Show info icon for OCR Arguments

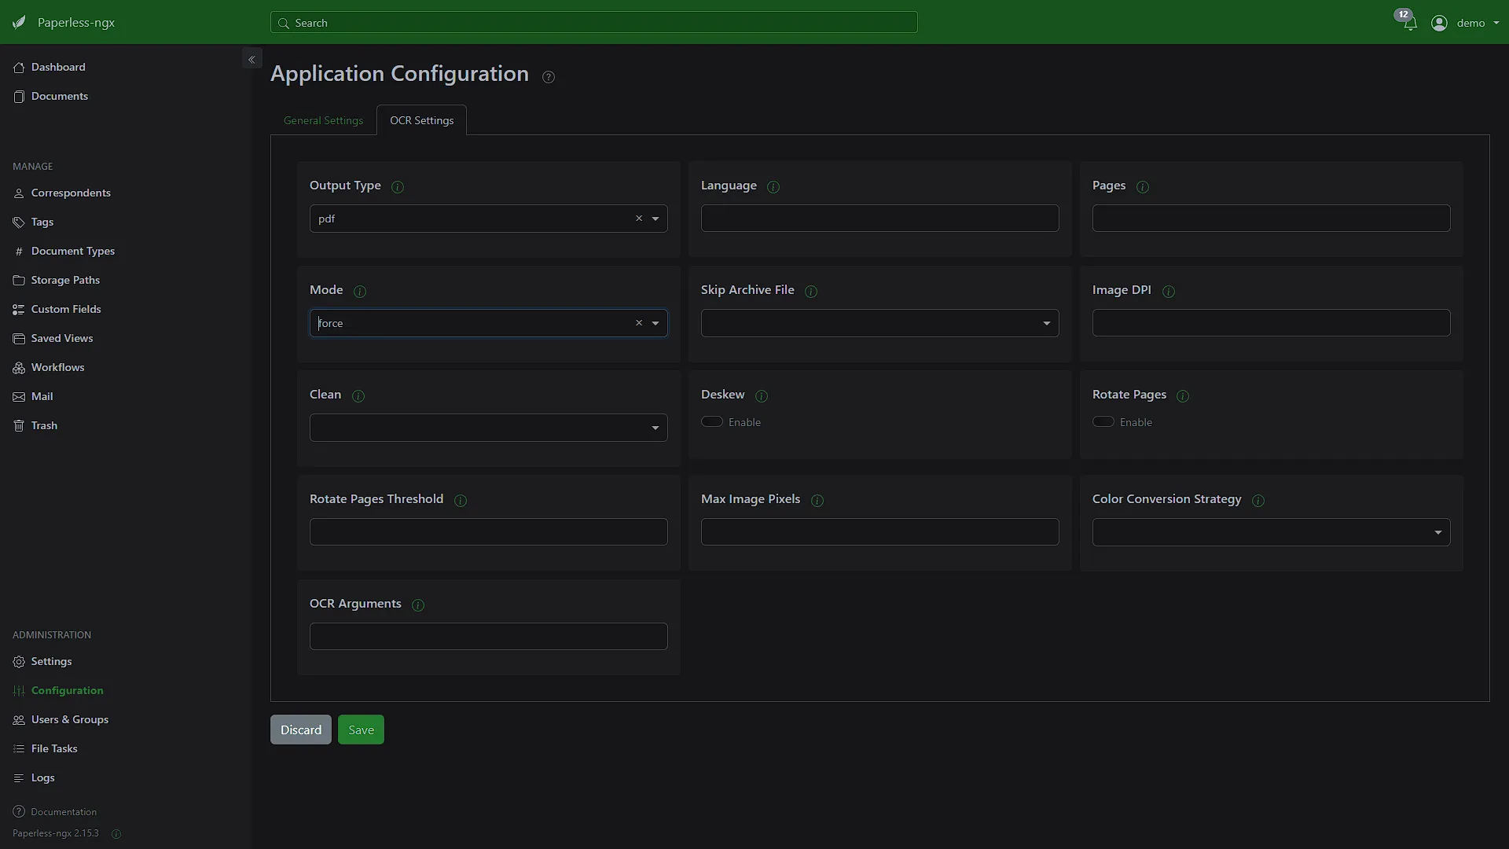click(x=418, y=605)
